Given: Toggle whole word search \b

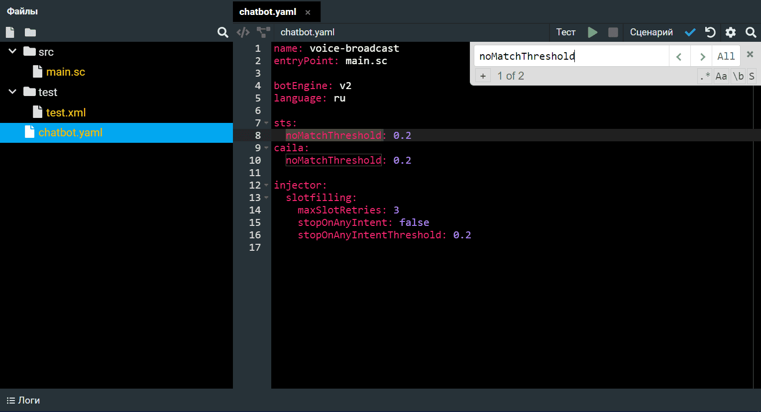Looking at the screenshot, I should coord(738,76).
